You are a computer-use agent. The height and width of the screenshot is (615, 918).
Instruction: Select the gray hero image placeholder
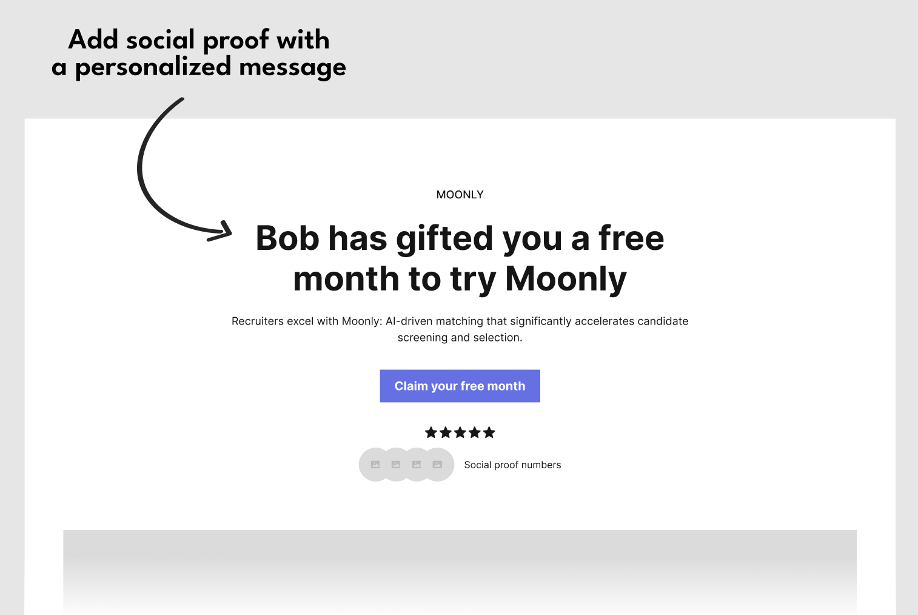(x=460, y=572)
